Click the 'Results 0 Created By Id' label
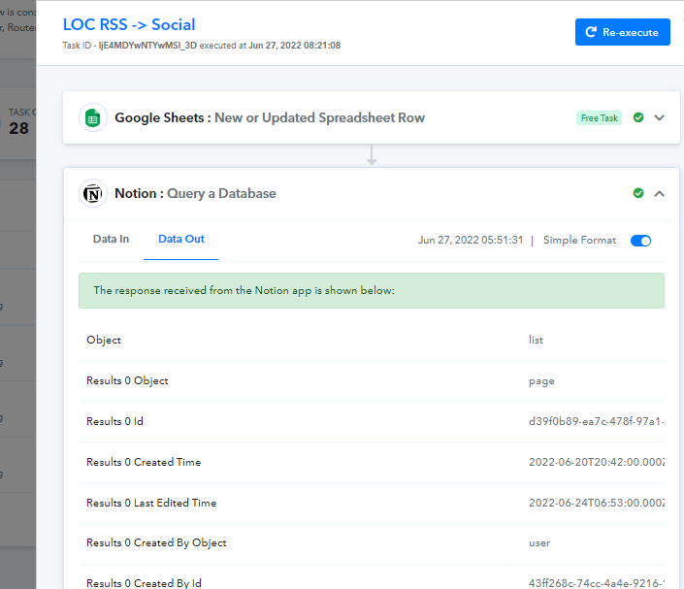 pos(144,583)
